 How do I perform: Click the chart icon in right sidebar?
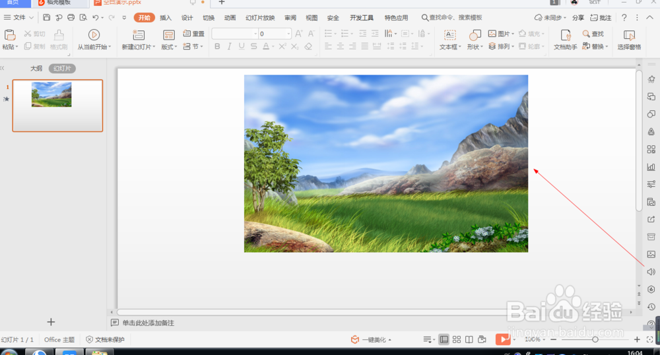(x=651, y=167)
